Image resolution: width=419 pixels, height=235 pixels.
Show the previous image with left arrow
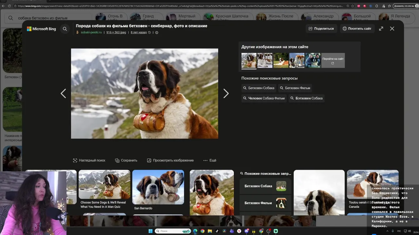click(63, 94)
